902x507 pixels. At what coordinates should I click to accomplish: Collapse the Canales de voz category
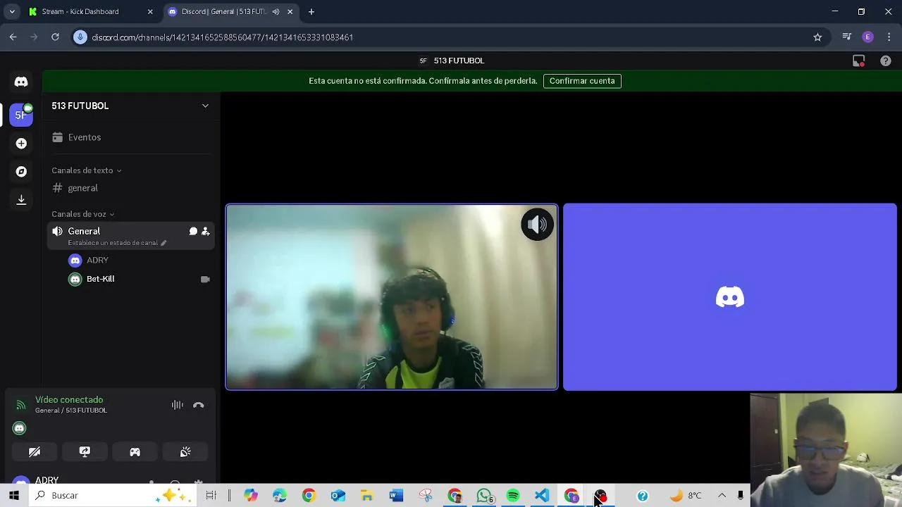(82, 214)
